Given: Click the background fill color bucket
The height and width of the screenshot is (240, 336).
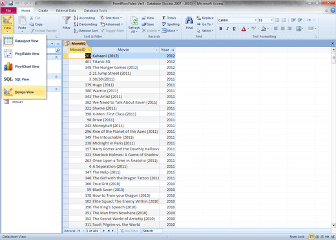Looking at the screenshot, I should point(264,28).
